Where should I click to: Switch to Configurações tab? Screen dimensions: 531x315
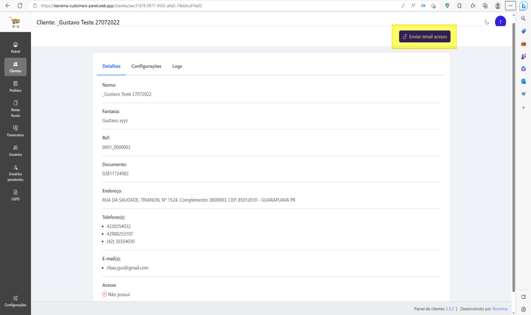pyautogui.click(x=147, y=66)
